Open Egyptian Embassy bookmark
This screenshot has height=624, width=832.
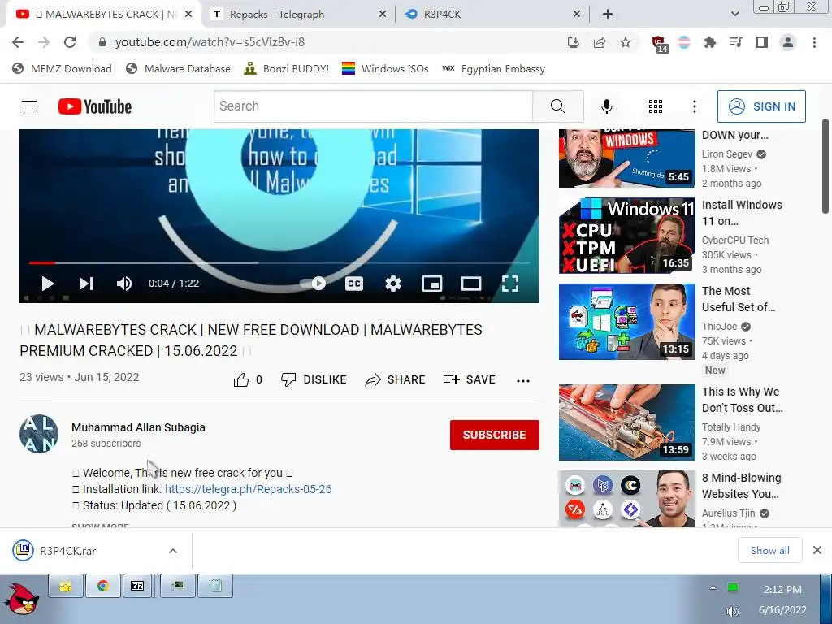(494, 69)
